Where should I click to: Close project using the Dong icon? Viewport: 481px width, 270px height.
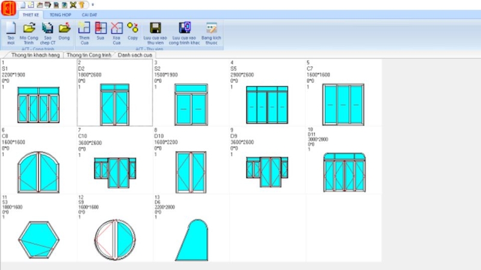pos(64,28)
